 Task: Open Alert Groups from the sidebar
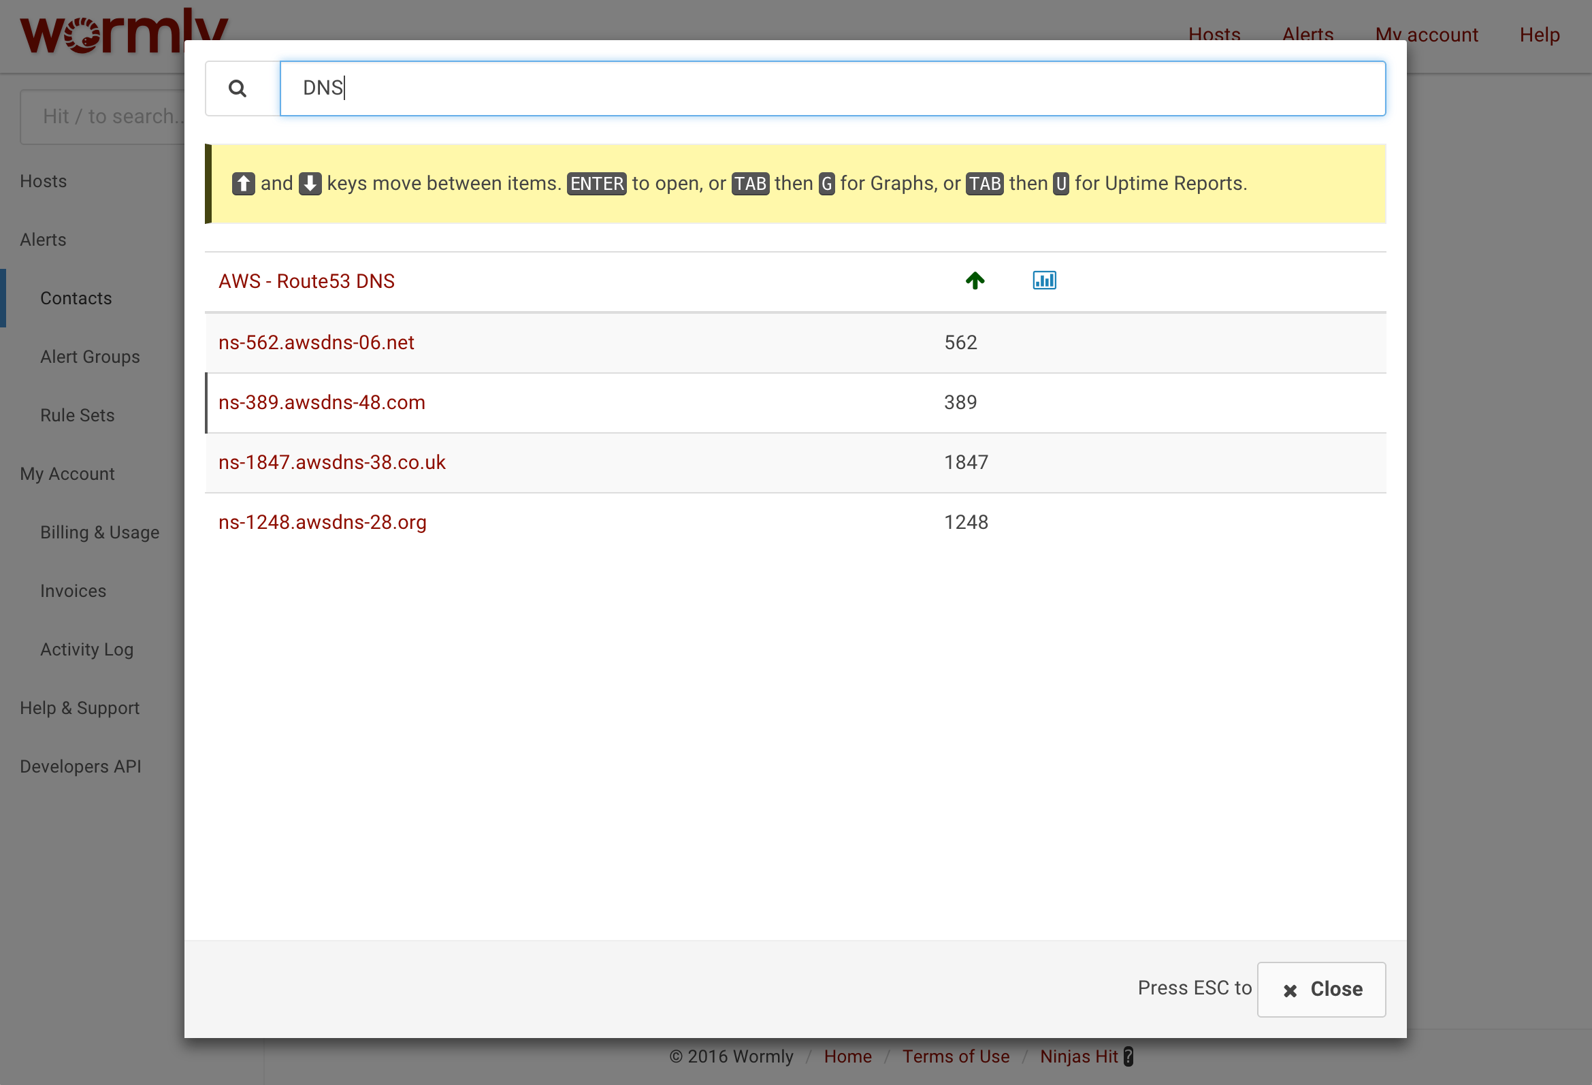click(90, 356)
